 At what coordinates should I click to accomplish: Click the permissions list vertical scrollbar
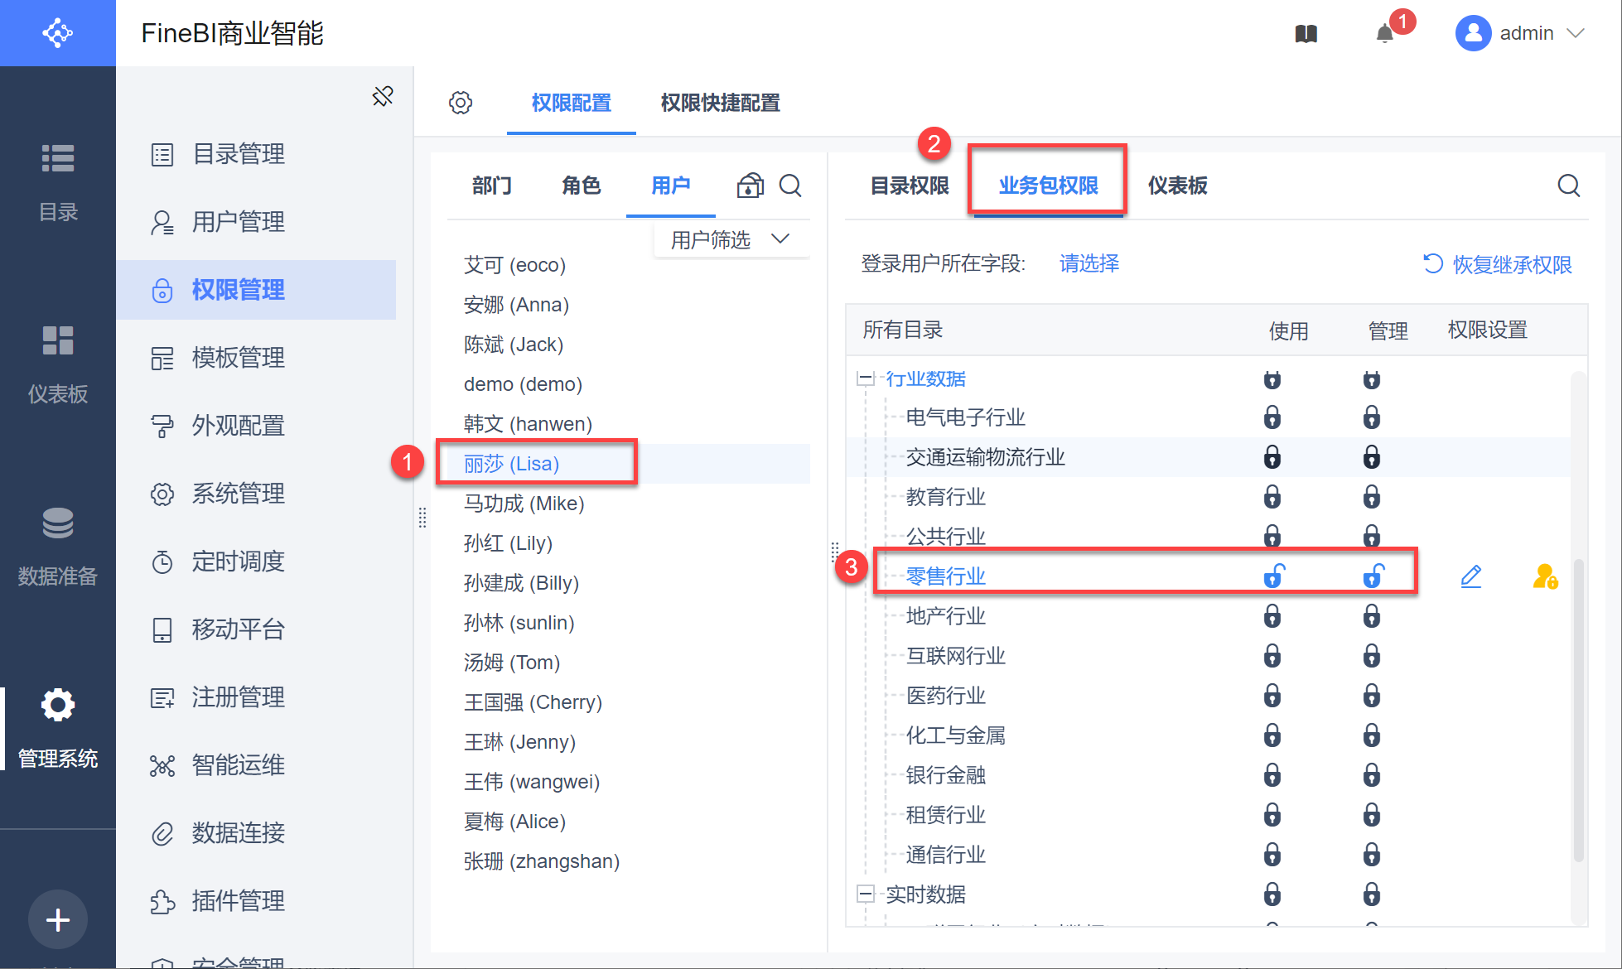pos(1578,712)
